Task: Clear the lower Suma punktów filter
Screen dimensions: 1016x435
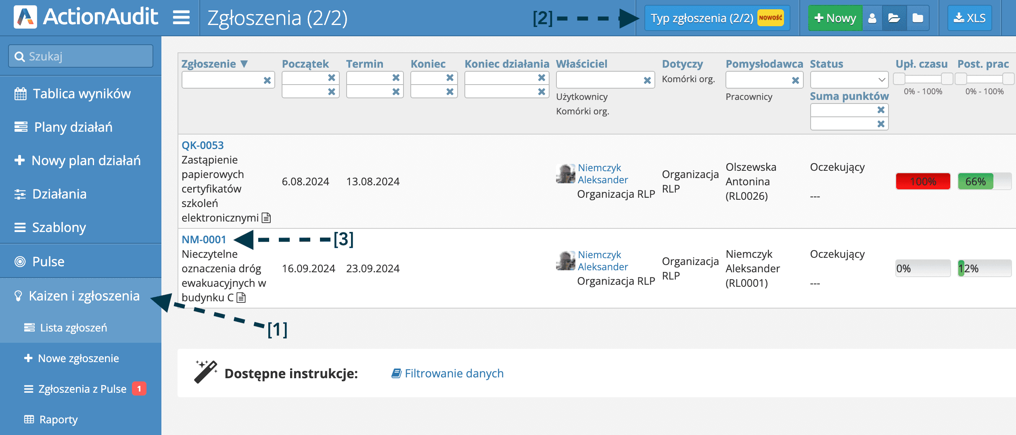Action: 881,124
